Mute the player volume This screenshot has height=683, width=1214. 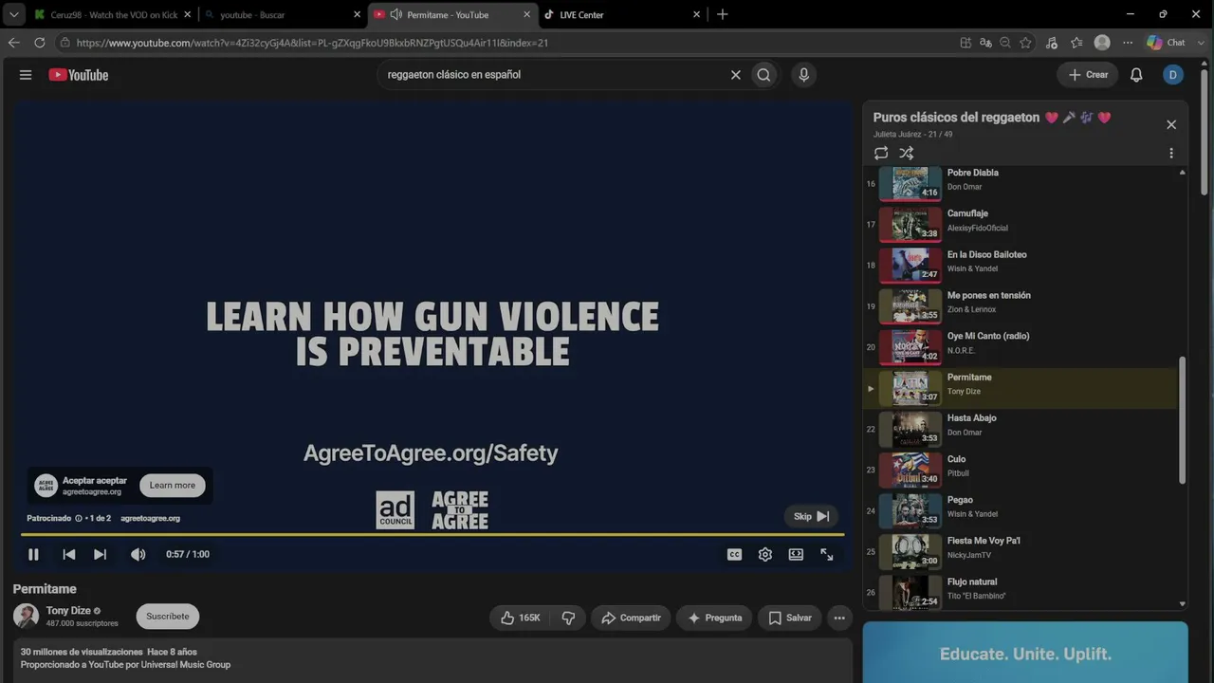(x=138, y=555)
